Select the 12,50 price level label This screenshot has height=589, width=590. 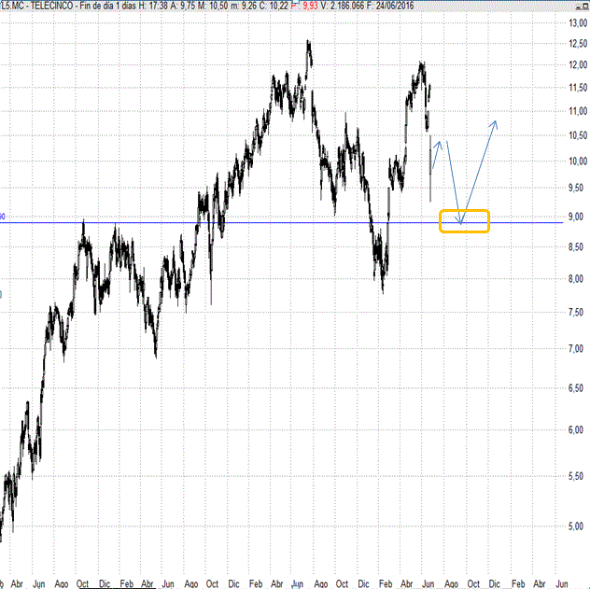pyautogui.click(x=578, y=43)
